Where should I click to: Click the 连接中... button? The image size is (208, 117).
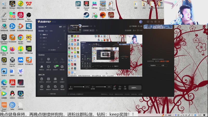pos(135,88)
